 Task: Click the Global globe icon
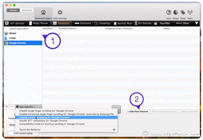[6, 33]
